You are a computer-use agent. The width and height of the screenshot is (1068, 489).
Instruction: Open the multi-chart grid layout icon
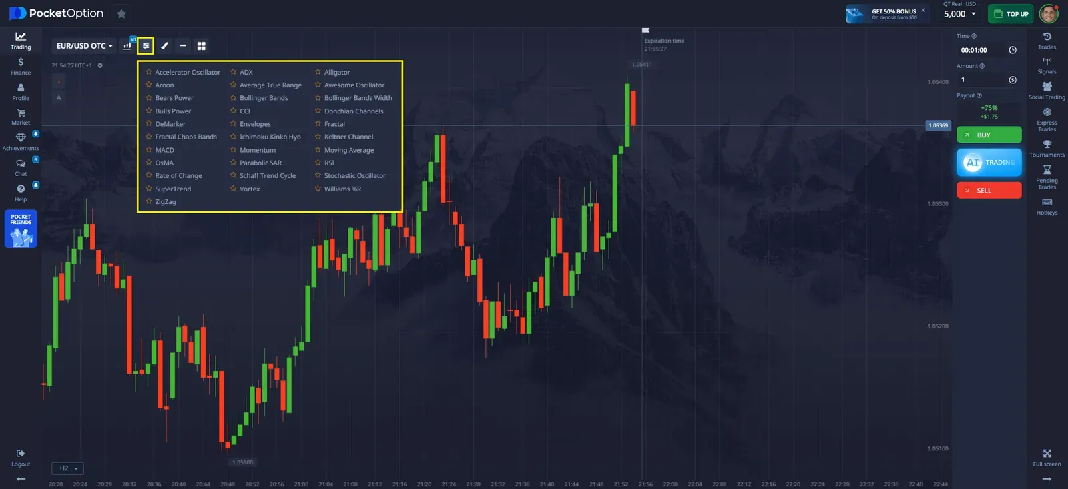click(201, 46)
